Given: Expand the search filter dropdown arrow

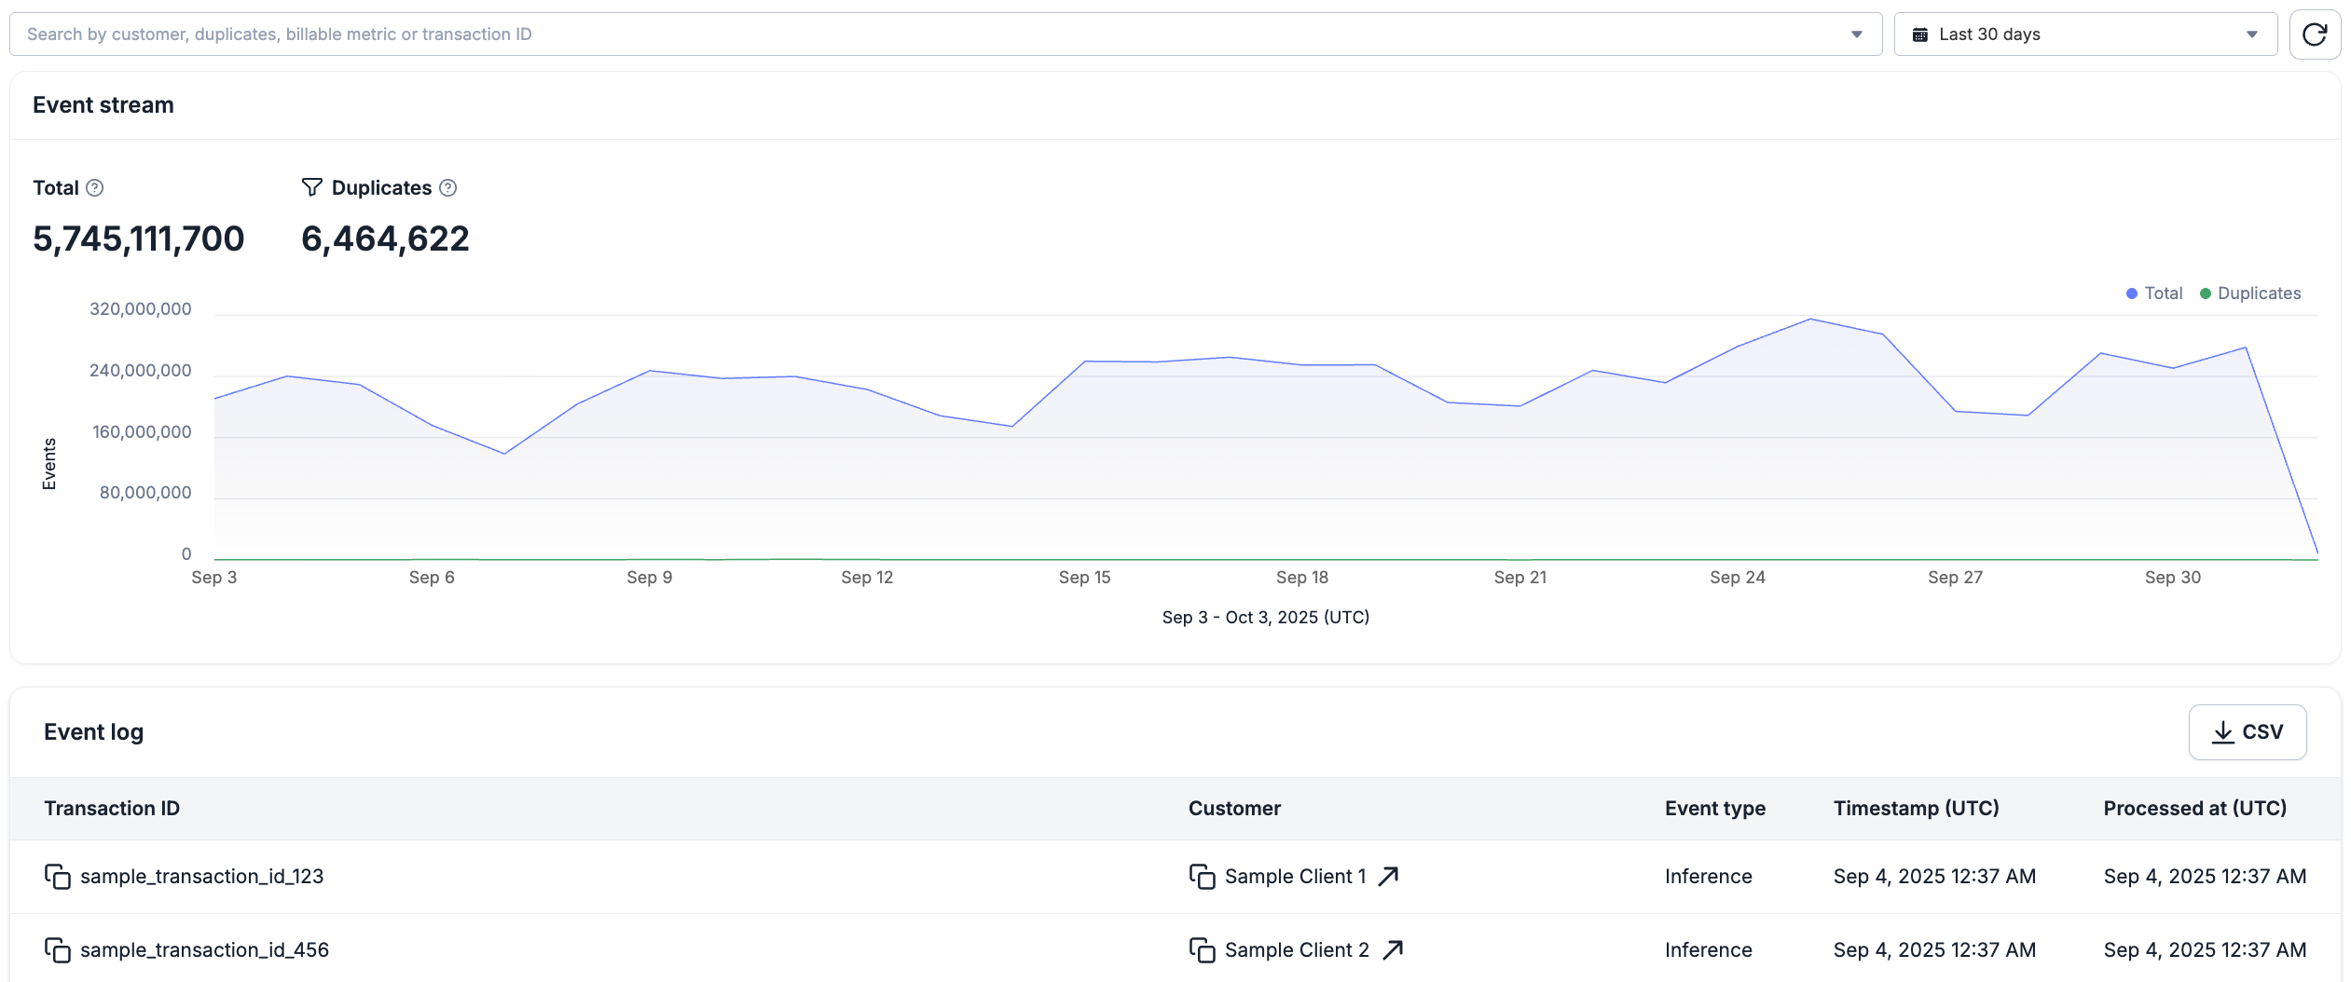Looking at the screenshot, I should tap(1857, 34).
